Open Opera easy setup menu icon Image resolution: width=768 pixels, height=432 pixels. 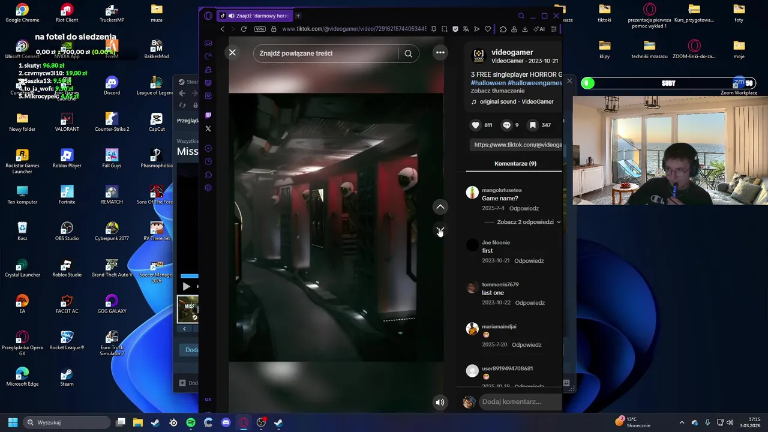click(x=553, y=29)
